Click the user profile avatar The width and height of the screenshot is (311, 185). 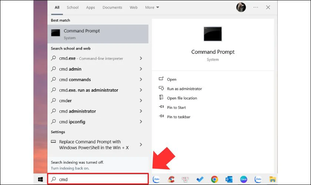[x=241, y=7]
